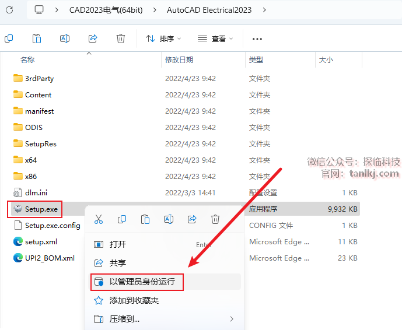Screen dimensions: 402x330
Task: Open the 查看 view dropdown
Action: (x=215, y=38)
